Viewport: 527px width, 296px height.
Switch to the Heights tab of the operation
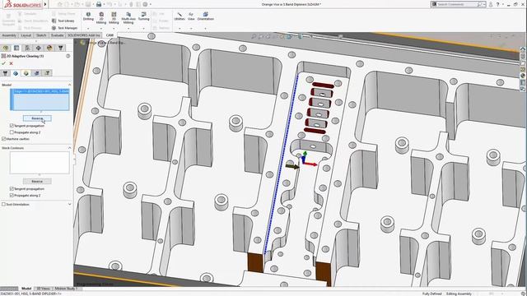26,73
